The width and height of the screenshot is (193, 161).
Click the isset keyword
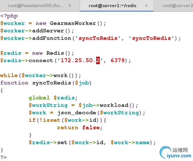51,120
